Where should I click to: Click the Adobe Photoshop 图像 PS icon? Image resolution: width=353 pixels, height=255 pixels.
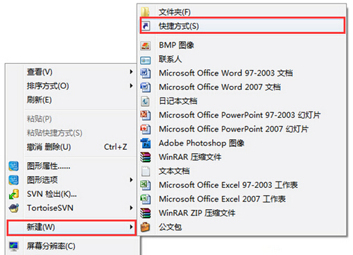click(146, 143)
